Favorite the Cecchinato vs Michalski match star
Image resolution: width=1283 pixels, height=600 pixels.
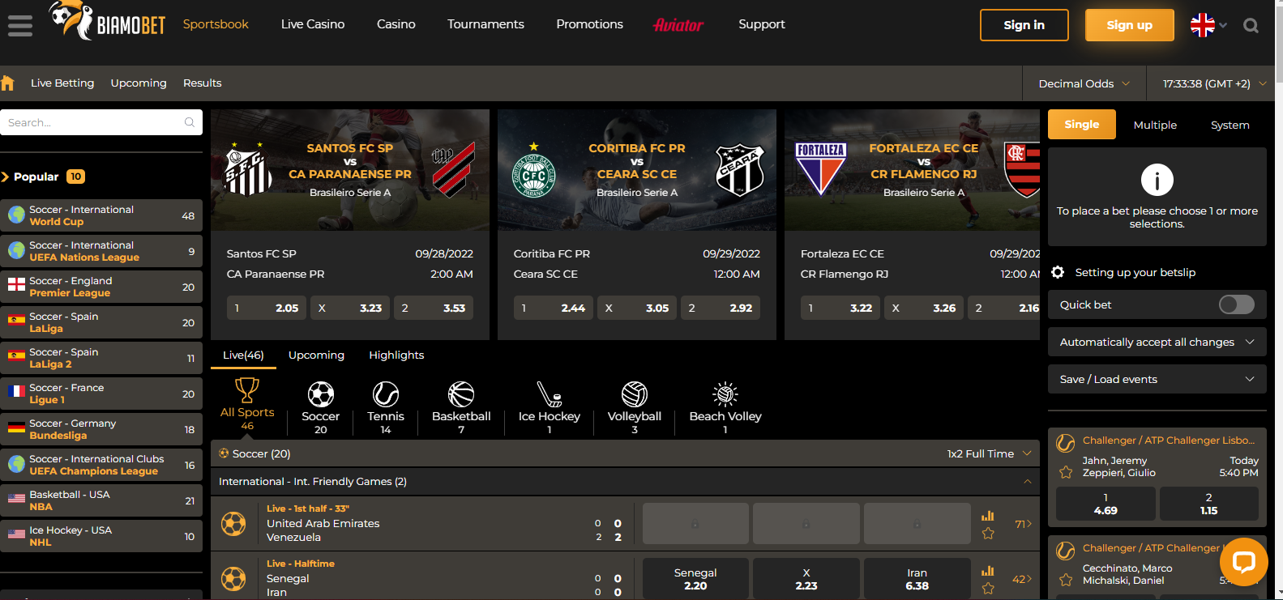point(1066,580)
